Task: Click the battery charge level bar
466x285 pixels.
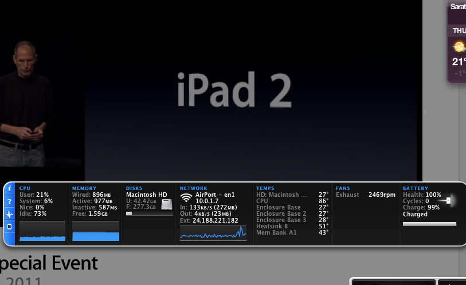Action: point(429,224)
